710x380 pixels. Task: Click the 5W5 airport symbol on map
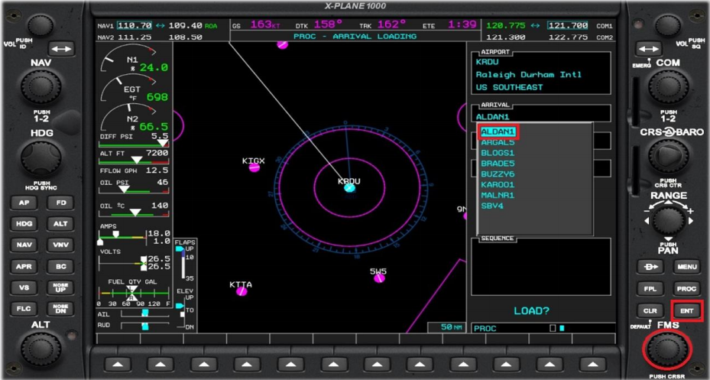379,278
